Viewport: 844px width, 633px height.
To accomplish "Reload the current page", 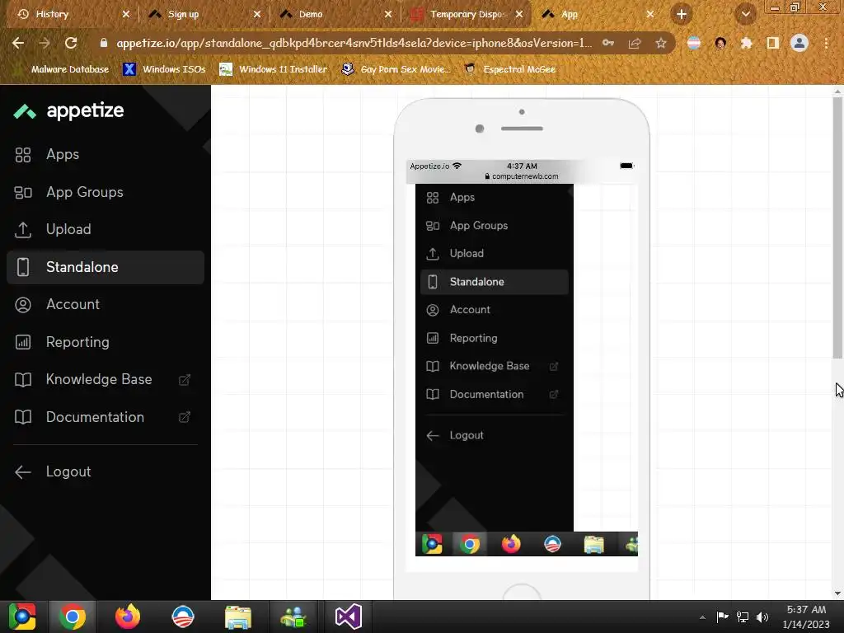I will (71, 43).
